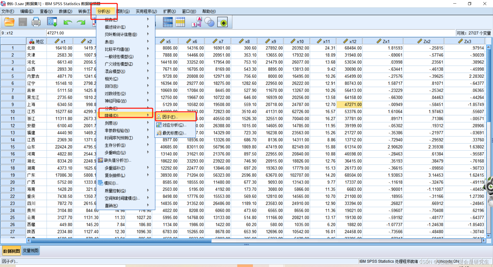
Task: Click the 可视: 27/27 个变量 indicator
Action: click(474, 33)
